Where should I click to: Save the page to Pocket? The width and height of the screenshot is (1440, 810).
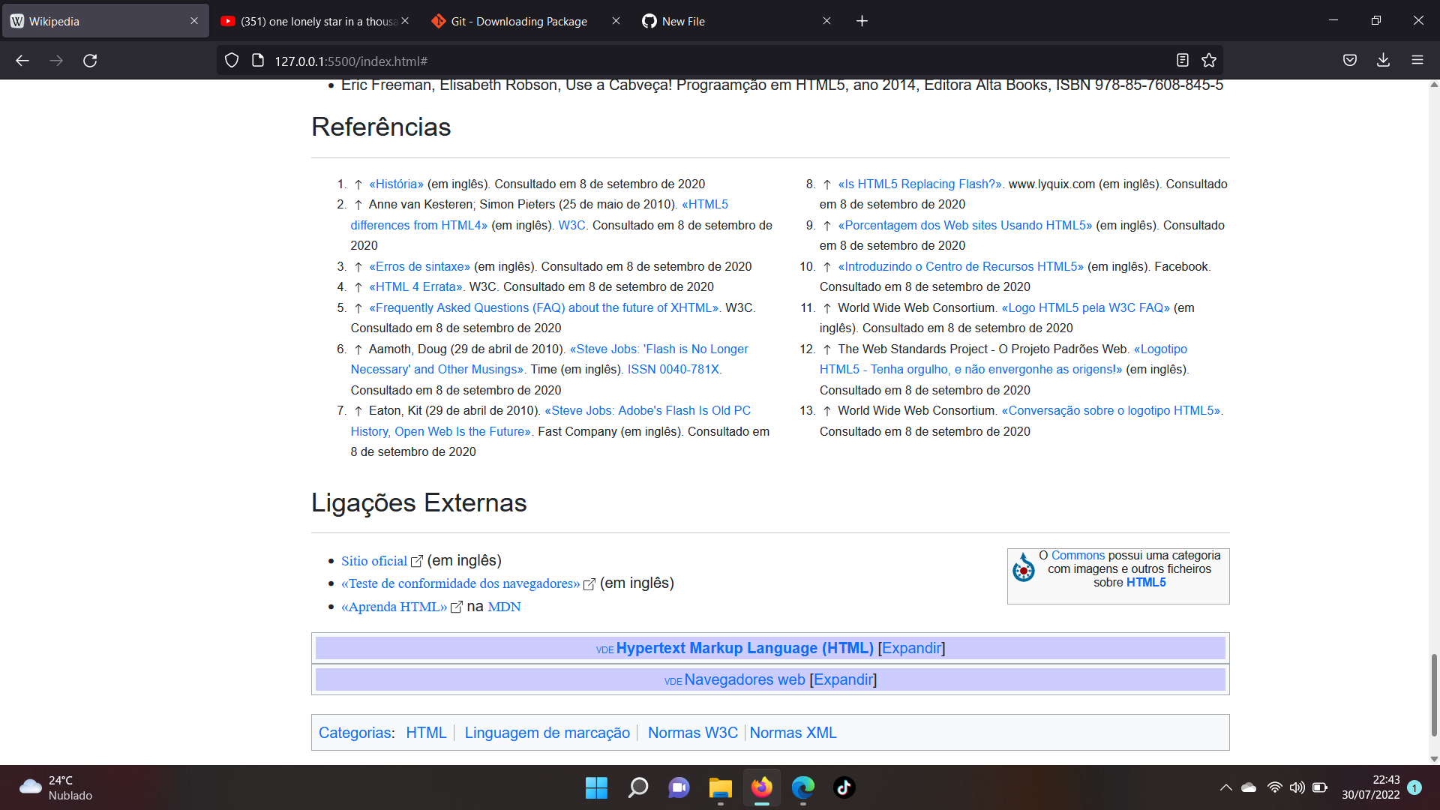click(1349, 61)
